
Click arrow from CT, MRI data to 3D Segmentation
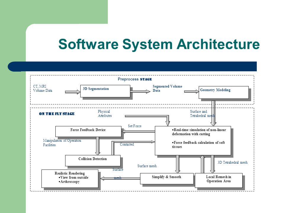coord(73,92)
